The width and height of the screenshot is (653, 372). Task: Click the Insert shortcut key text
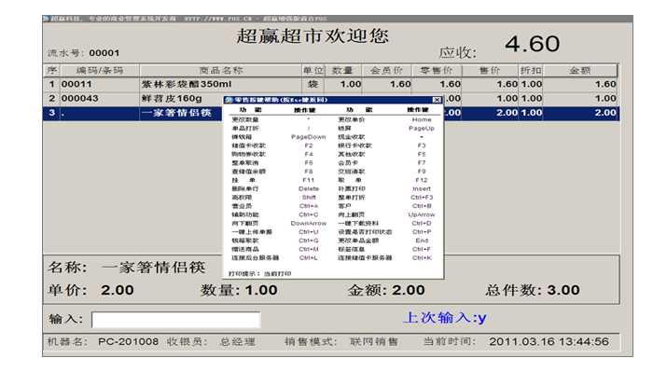pos(422,189)
